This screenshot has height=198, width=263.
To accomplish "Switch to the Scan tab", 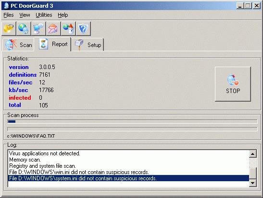I will coord(18,45).
